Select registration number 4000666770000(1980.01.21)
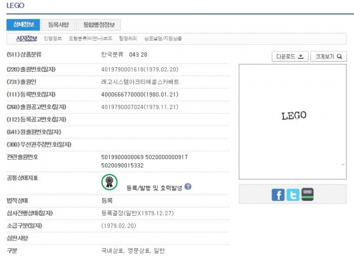 click(140, 94)
